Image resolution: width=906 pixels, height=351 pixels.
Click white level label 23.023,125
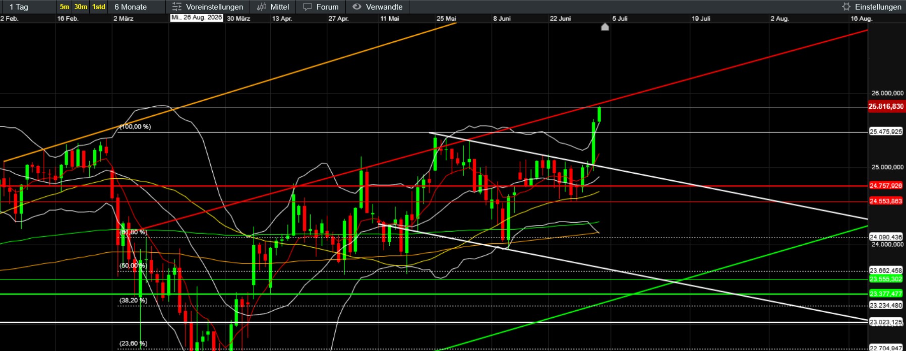(886, 322)
